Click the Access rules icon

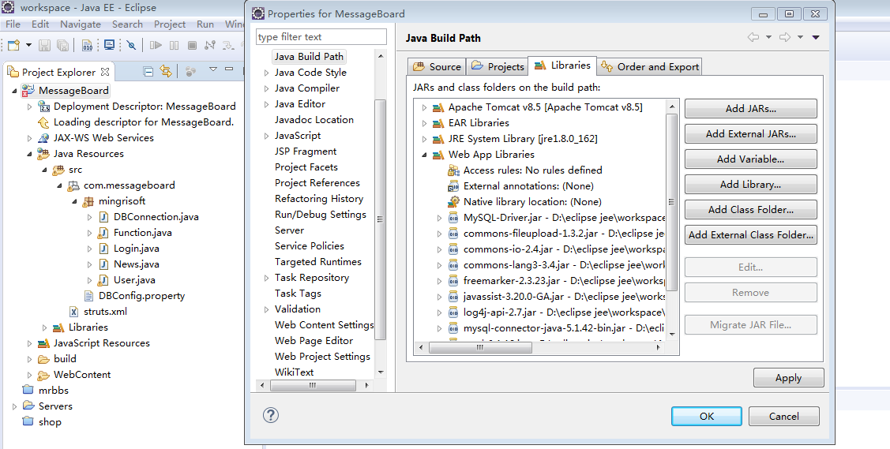click(x=453, y=170)
